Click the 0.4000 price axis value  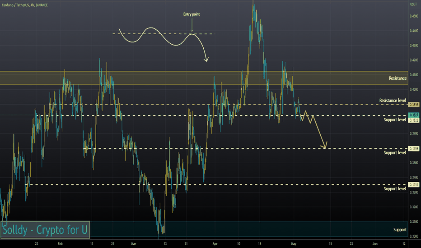click(x=414, y=89)
